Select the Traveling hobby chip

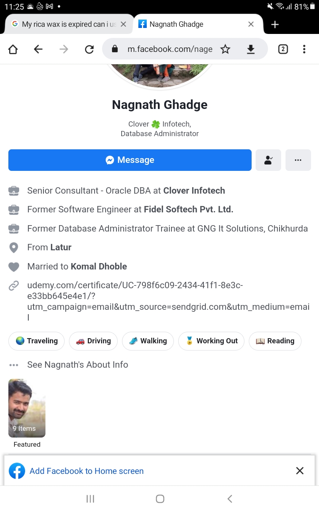point(36,341)
